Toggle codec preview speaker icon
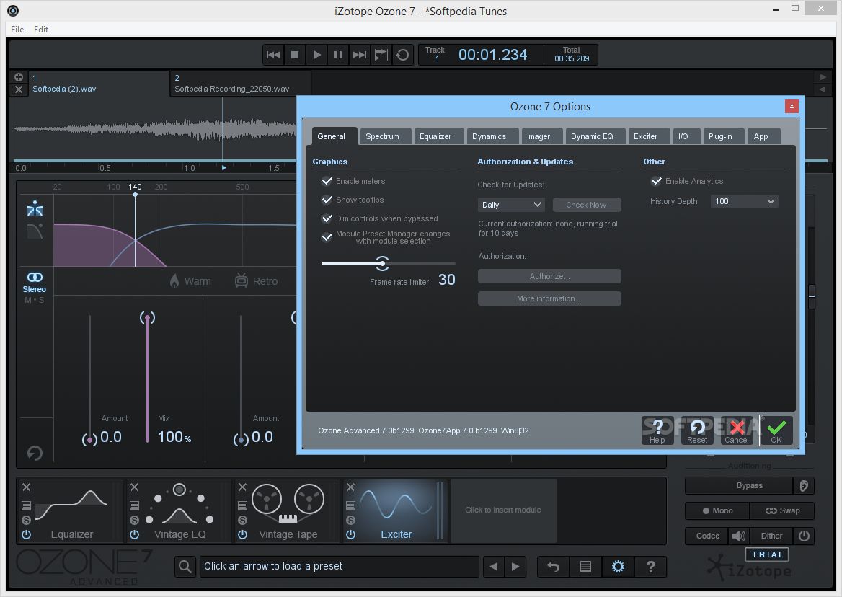Image resolution: width=842 pixels, height=597 pixels. click(x=739, y=536)
